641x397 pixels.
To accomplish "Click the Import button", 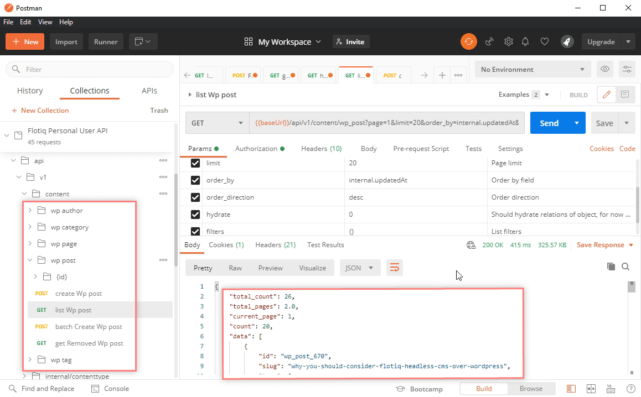I will [x=66, y=41].
